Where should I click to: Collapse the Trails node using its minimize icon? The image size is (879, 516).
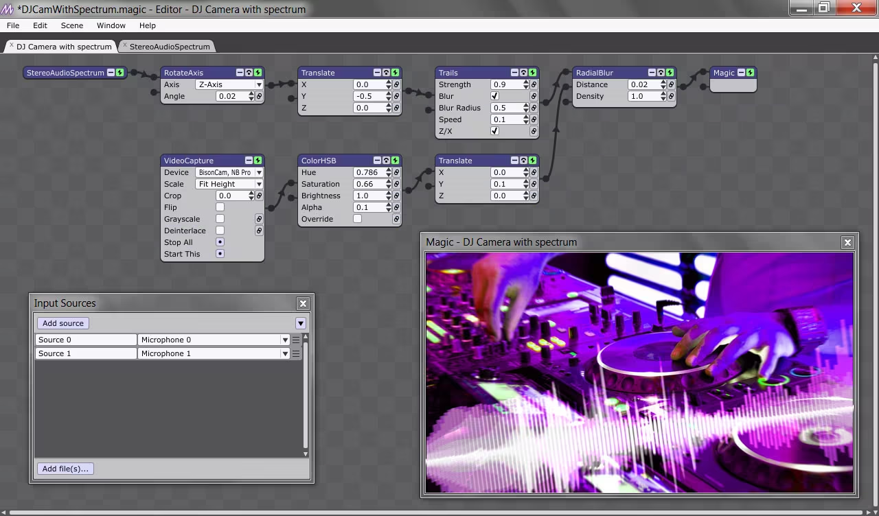(514, 73)
